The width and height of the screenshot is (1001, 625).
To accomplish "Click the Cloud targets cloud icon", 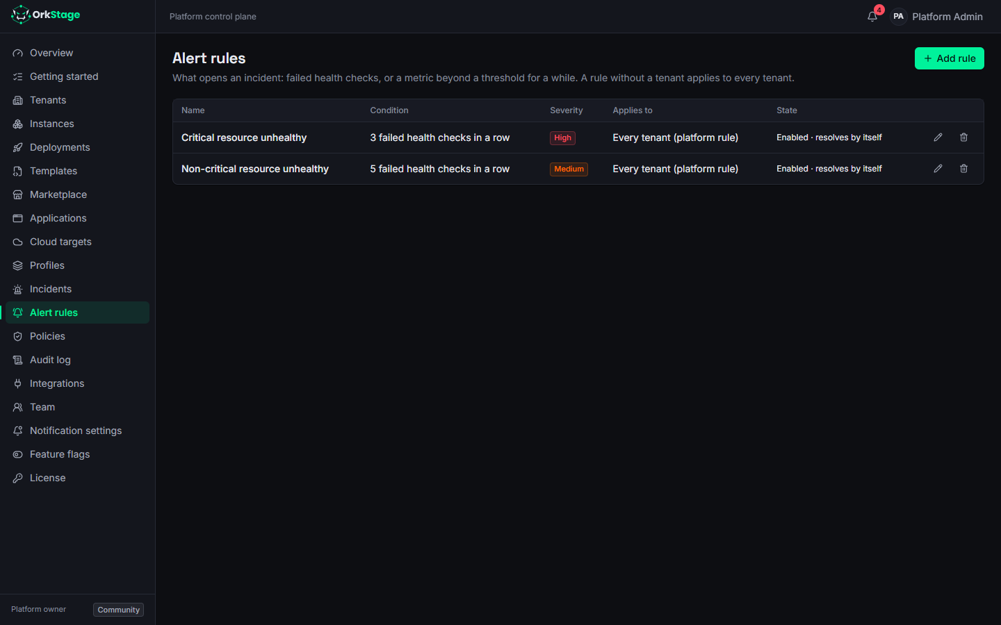I will (18, 242).
